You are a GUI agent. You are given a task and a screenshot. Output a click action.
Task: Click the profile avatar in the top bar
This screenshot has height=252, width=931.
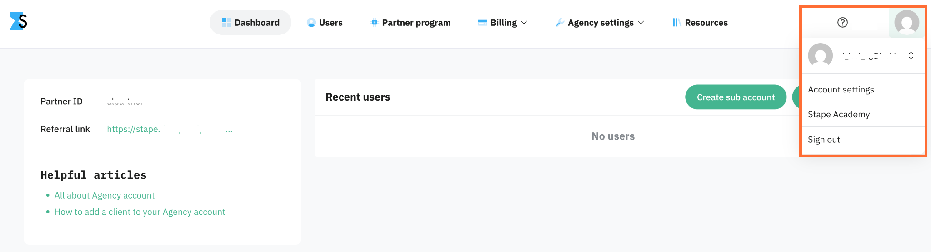click(x=906, y=22)
